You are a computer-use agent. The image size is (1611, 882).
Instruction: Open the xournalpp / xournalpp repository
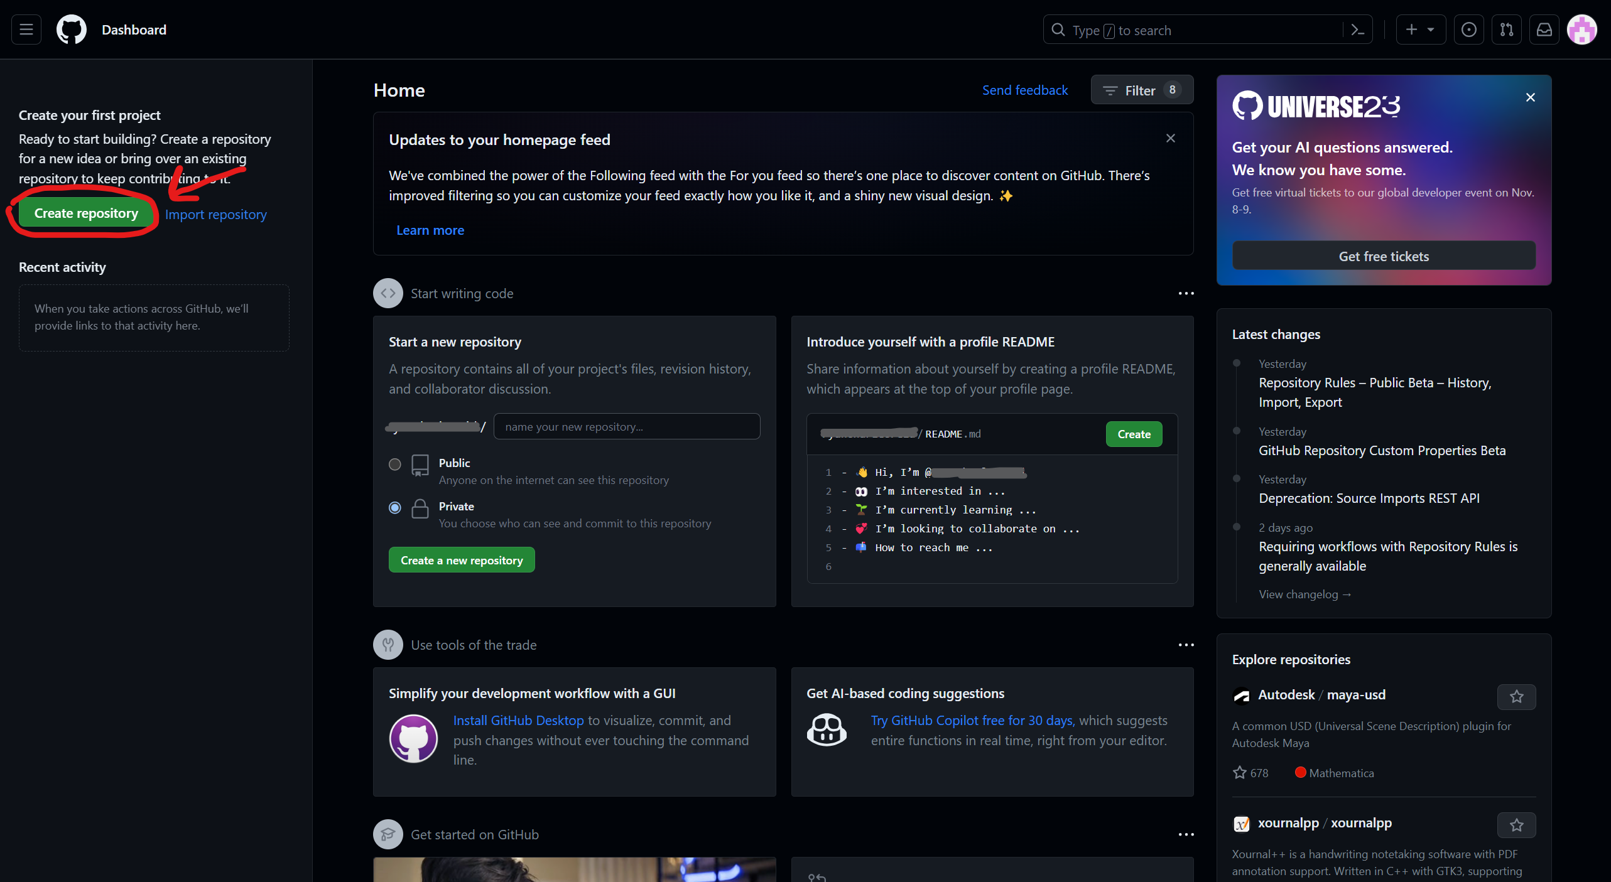tap(1325, 823)
